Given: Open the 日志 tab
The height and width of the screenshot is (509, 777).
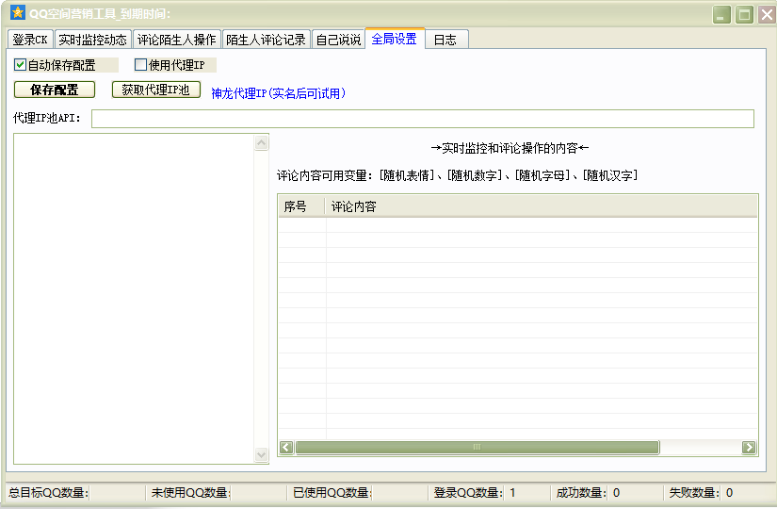Looking at the screenshot, I should click(x=445, y=40).
